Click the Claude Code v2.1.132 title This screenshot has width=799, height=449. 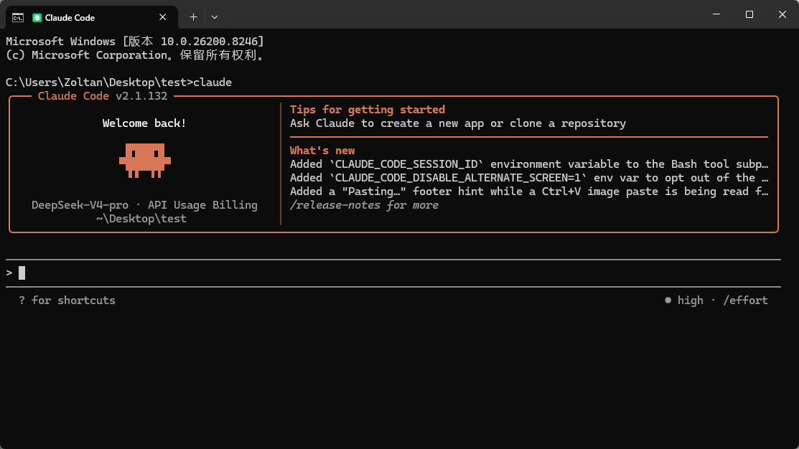[103, 95]
